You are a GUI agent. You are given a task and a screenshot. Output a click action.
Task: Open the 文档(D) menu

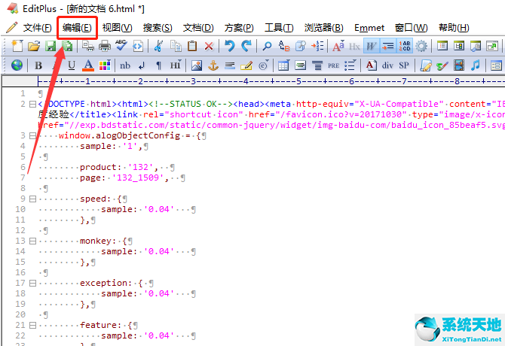[198, 28]
